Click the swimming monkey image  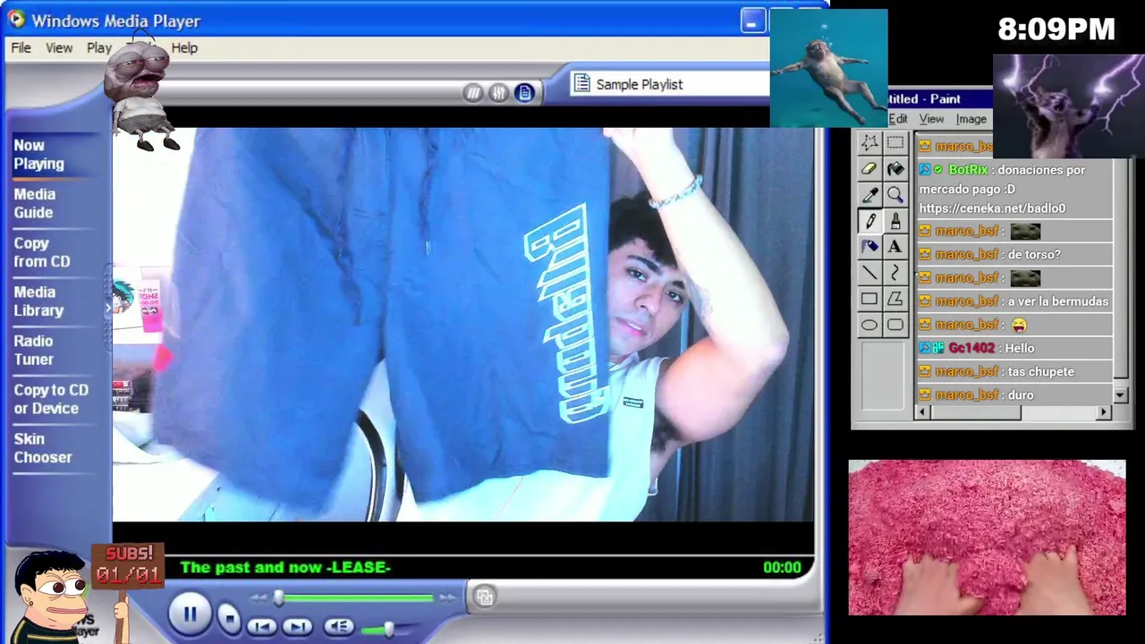tap(828, 68)
